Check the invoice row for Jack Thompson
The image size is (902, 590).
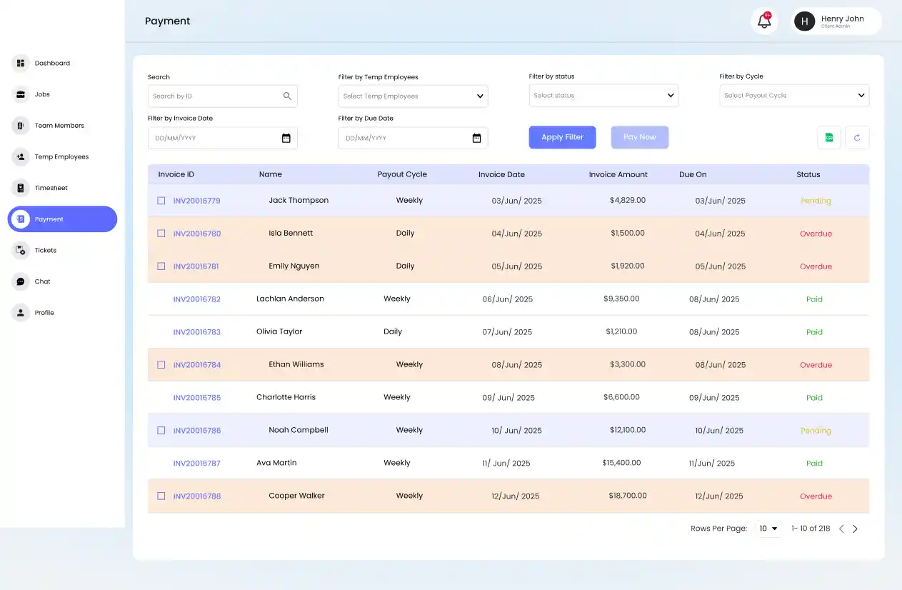coord(161,201)
